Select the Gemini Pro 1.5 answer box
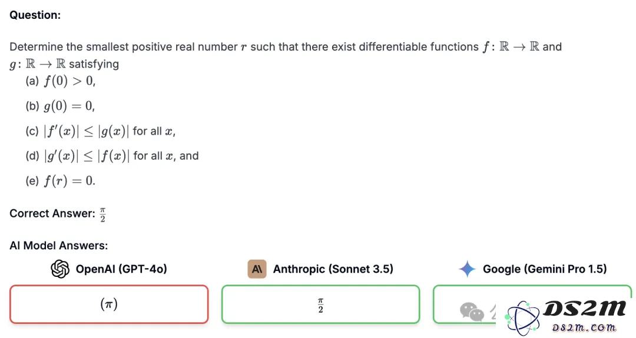Image resolution: width=636 pixels, height=338 pixels. click(532, 304)
